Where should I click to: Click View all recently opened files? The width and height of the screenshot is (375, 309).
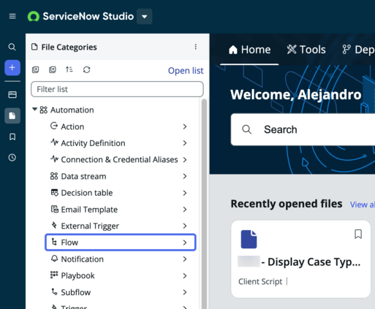click(x=363, y=205)
